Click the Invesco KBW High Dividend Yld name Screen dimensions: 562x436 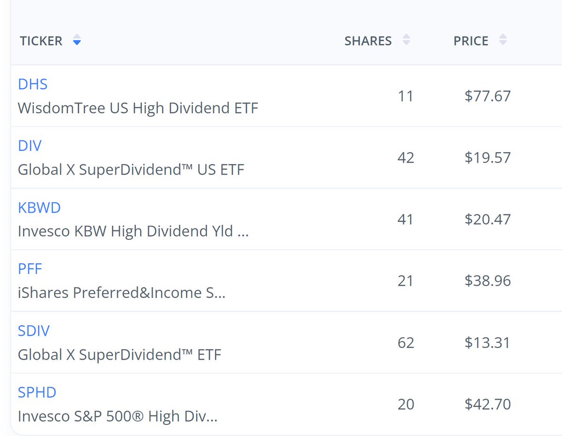(133, 231)
